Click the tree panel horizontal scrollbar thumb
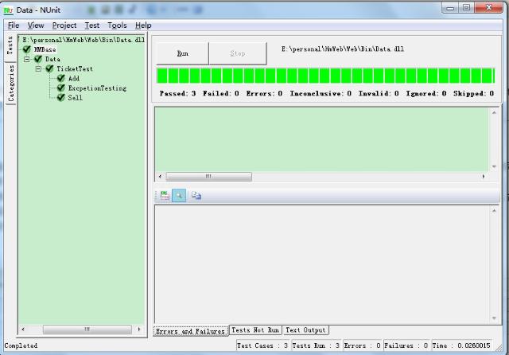509x355 pixels. click(87, 330)
